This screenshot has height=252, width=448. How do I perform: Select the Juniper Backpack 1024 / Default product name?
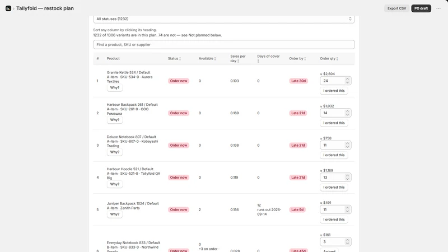pyautogui.click(x=133, y=204)
